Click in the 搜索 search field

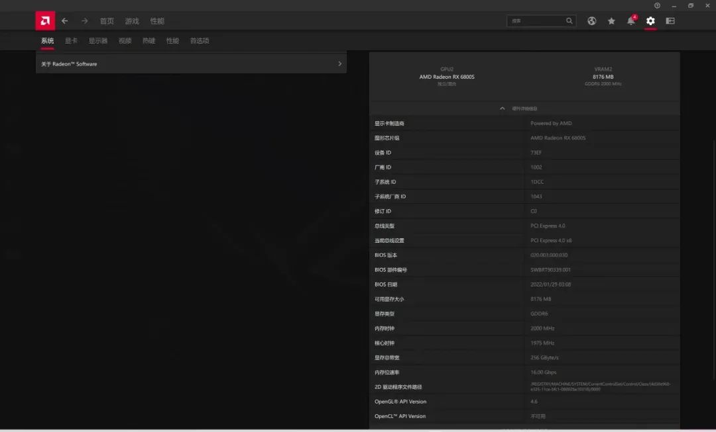(x=536, y=21)
